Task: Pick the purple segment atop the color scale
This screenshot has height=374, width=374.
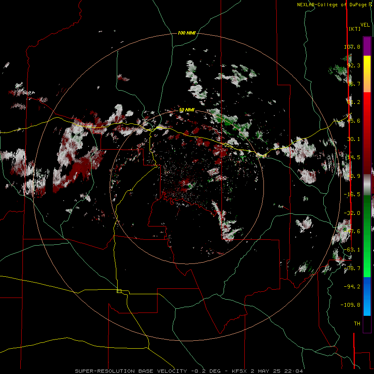Action: point(367,46)
